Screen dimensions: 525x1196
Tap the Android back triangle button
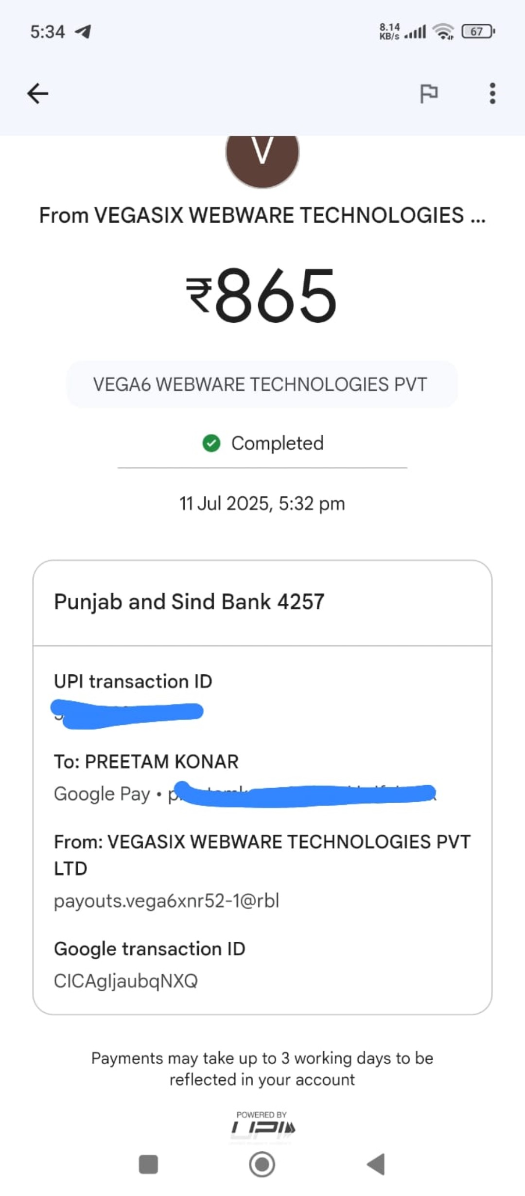coord(376,1164)
